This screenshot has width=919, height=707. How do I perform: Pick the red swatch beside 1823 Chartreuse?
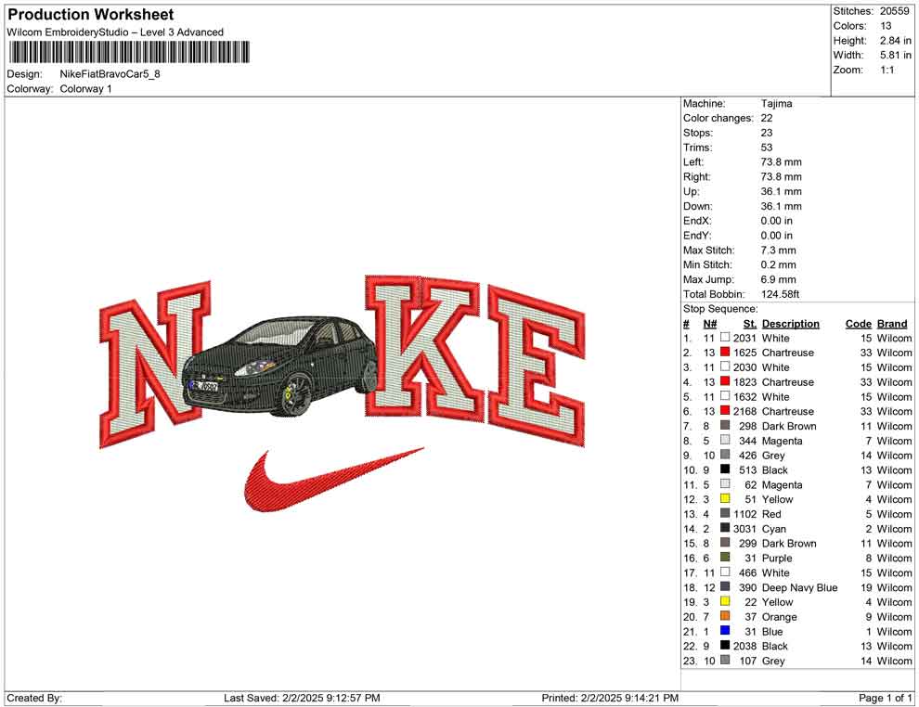(725, 381)
